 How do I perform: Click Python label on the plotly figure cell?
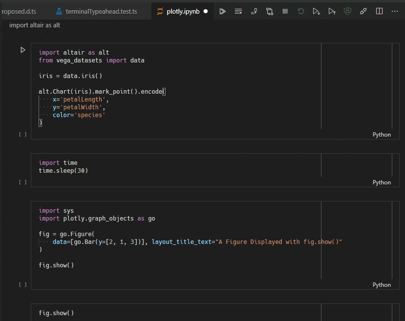click(382, 285)
